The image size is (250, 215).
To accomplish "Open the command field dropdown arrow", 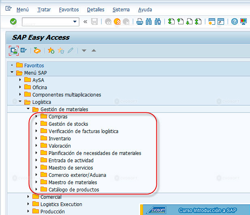I will coord(75,21).
